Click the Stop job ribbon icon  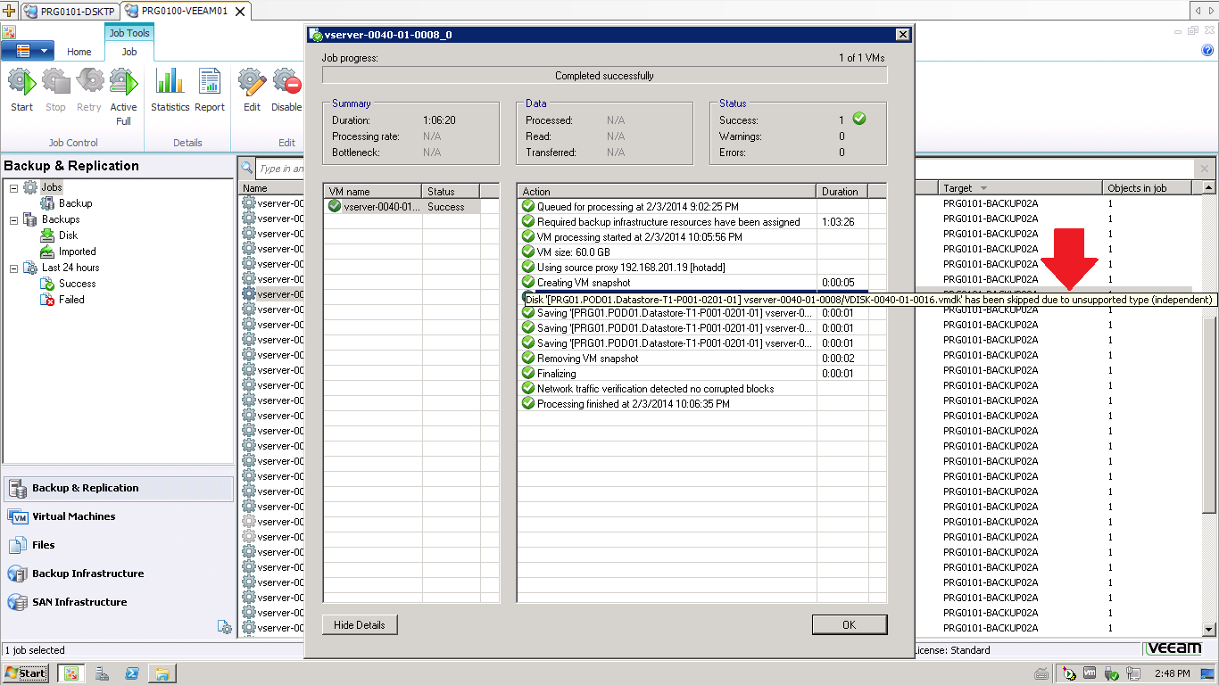pos(55,91)
